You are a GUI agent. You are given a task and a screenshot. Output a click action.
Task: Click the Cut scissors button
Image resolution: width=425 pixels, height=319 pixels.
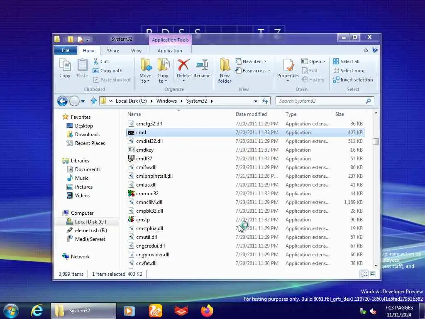click(100, 61)
